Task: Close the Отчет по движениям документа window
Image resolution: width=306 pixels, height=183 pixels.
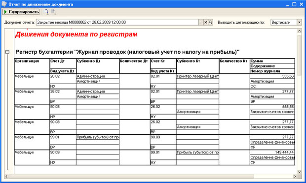Action: click(x=302, y=4)
